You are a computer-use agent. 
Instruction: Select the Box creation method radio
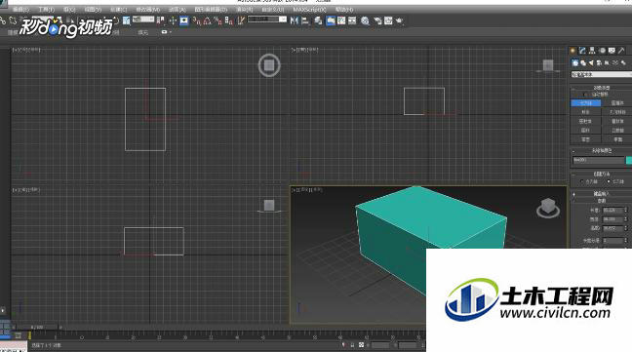pos(608,181)
